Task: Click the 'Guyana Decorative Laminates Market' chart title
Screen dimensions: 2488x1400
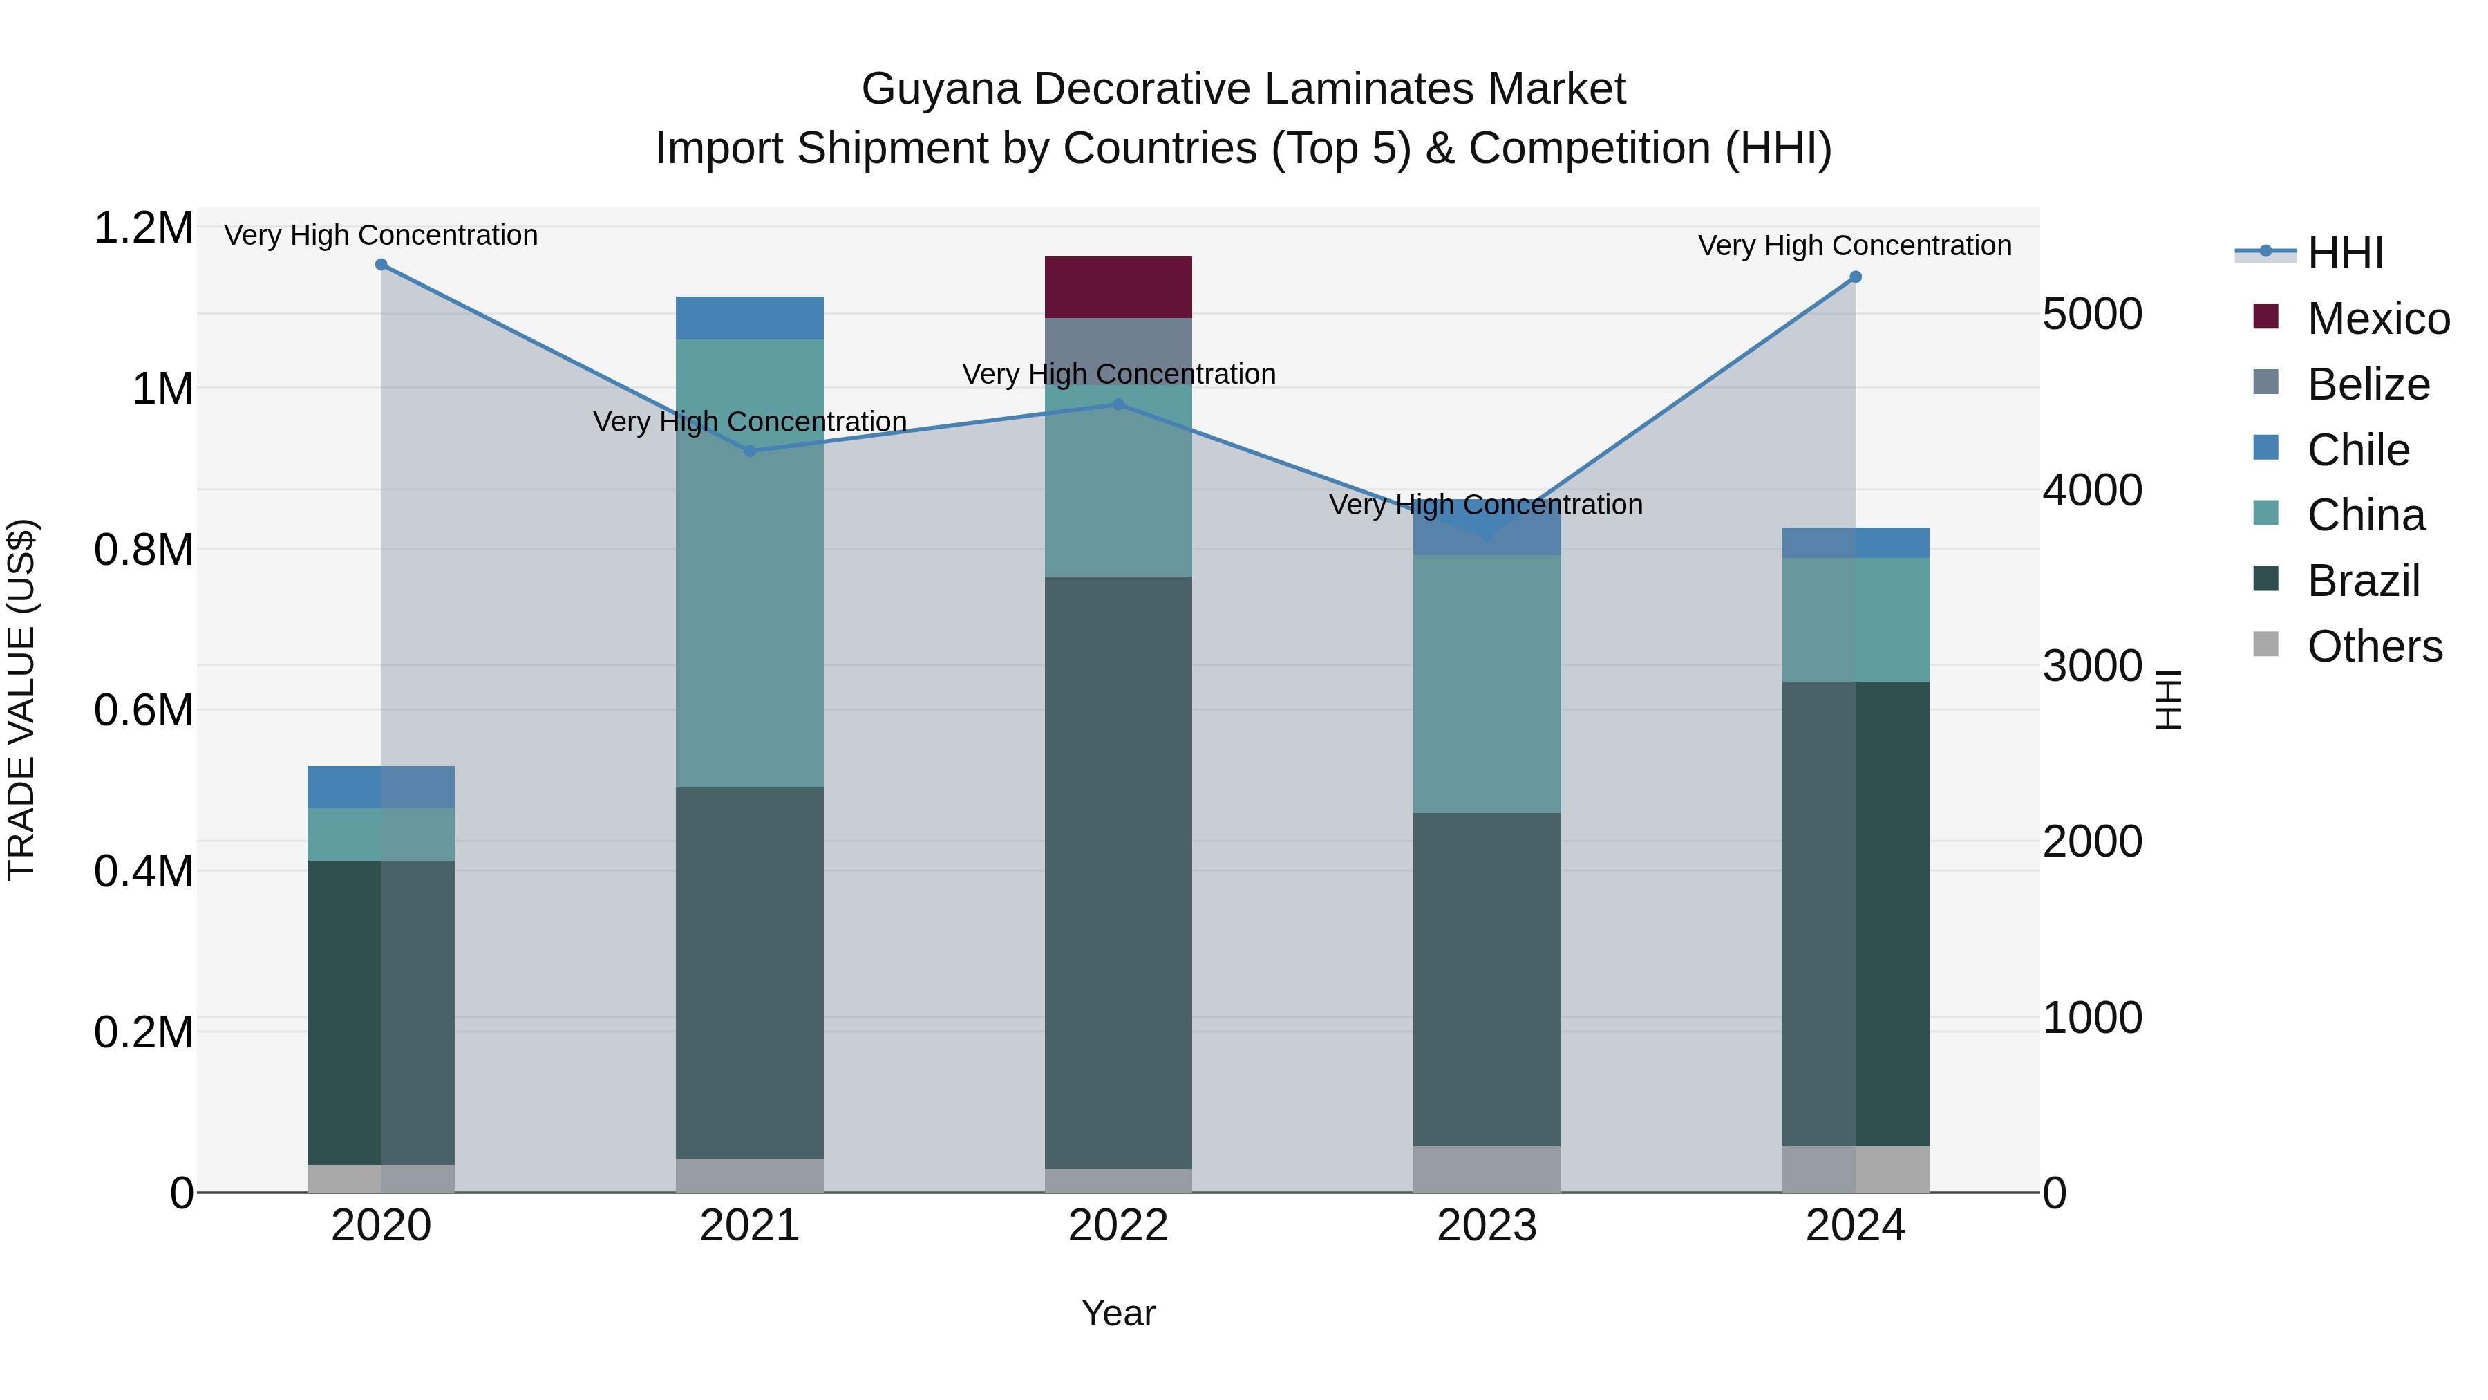Action: (1244, 89)
